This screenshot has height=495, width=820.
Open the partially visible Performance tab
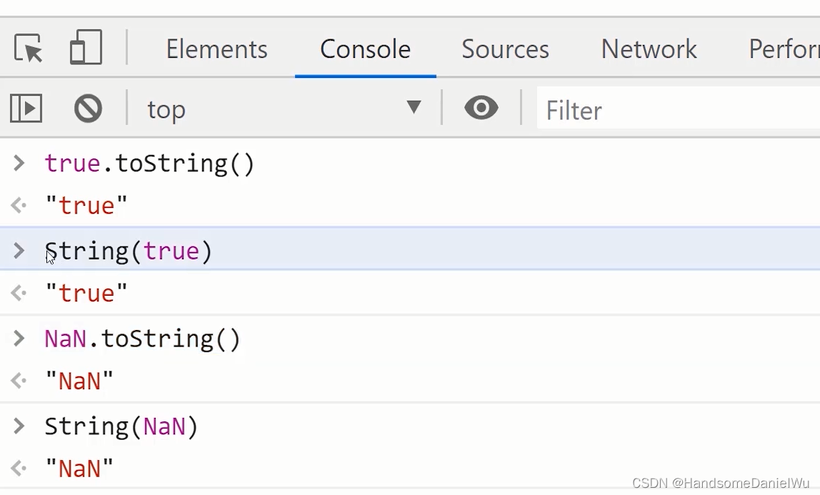pos(783,49)
